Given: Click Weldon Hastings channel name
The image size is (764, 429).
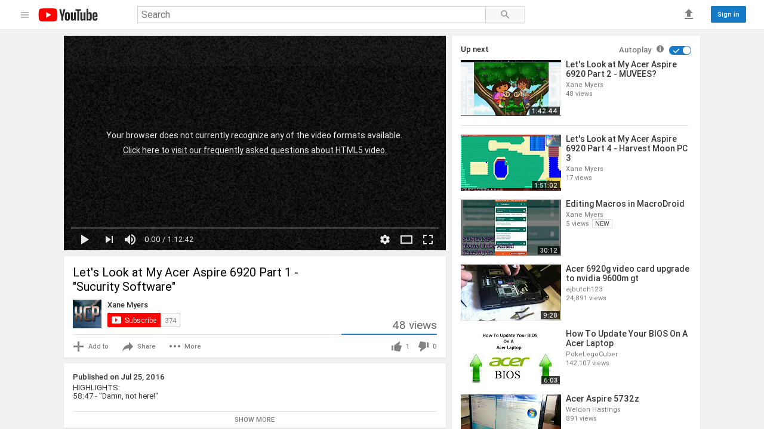Looking at the screenshot, I should click(x=593, y=409).
